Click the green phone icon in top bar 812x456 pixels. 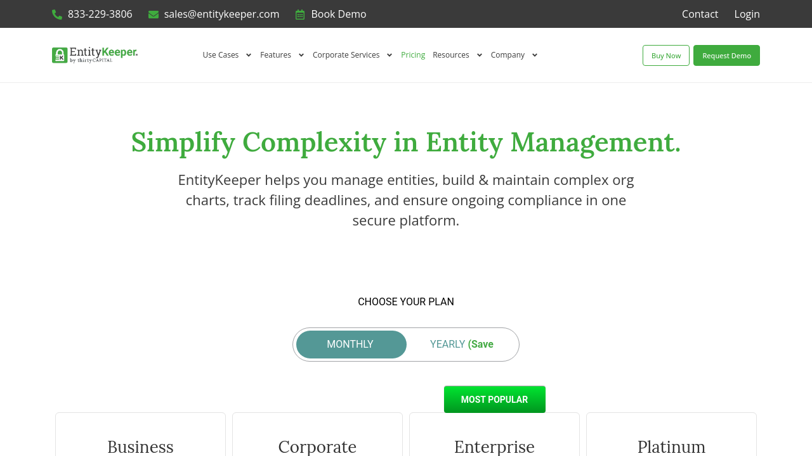(56, 13)
